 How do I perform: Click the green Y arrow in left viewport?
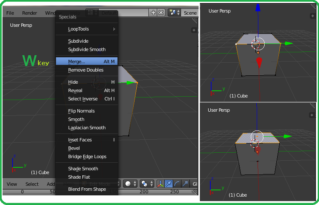point(130,83)
